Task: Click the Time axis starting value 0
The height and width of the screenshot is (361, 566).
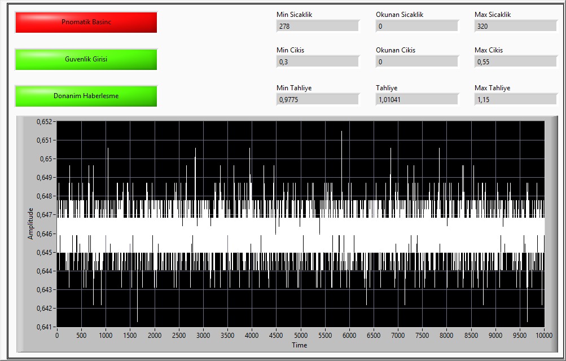Action: [57, 335]
